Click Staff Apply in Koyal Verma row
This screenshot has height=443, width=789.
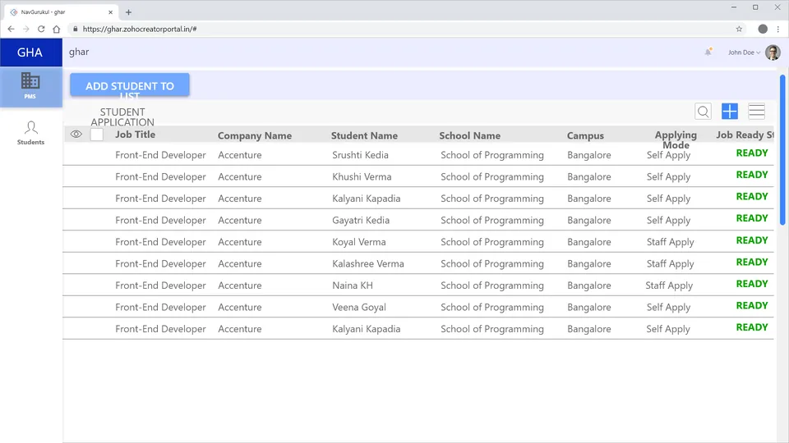pos(671,242)
